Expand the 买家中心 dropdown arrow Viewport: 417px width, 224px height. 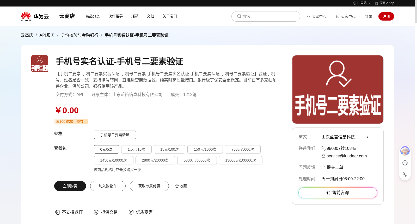[329, 16]
